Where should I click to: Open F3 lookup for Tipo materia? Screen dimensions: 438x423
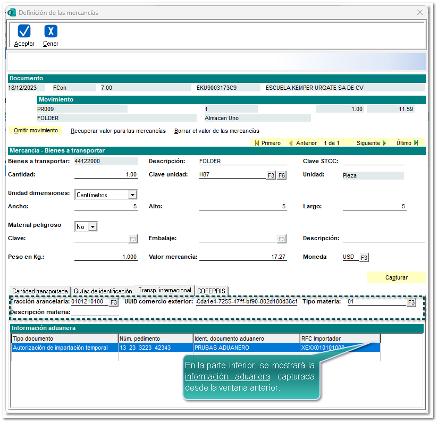411,302
